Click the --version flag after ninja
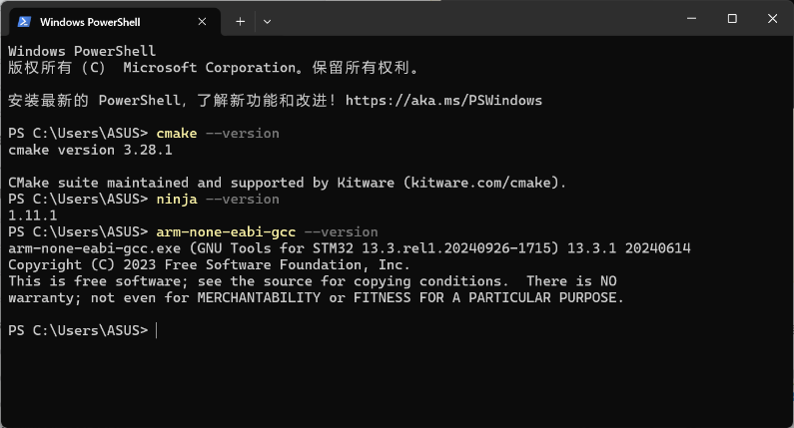794x428 pixels. (242, 200)
